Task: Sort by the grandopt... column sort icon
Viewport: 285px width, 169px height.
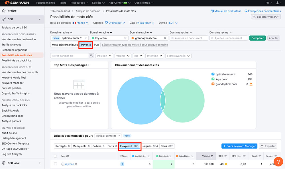Action: tap(192, 156)
